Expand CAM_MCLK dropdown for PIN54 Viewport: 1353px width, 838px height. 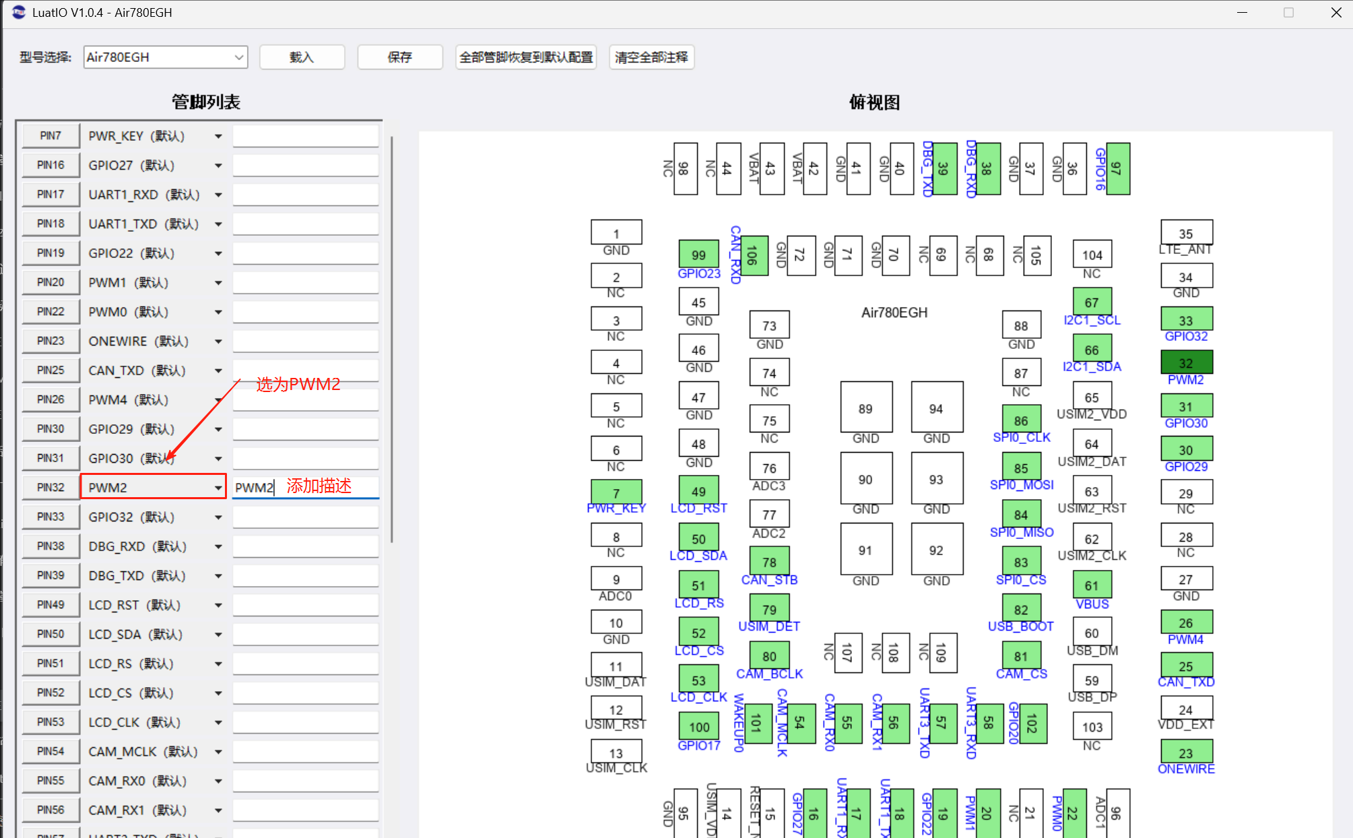(x=218, y=752)
